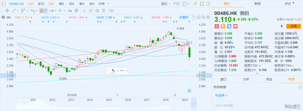Switch to 季K quarterly chart

click(x=82, y=4)
